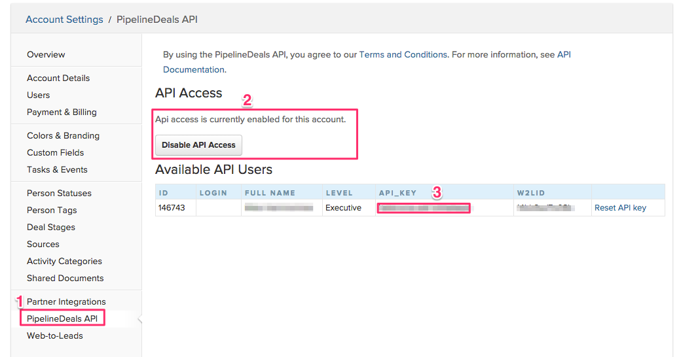Navigate to Partner Integrations
The height and width of the screenshot is (357, 681).
pyautogui.click(x=66, y=302)
